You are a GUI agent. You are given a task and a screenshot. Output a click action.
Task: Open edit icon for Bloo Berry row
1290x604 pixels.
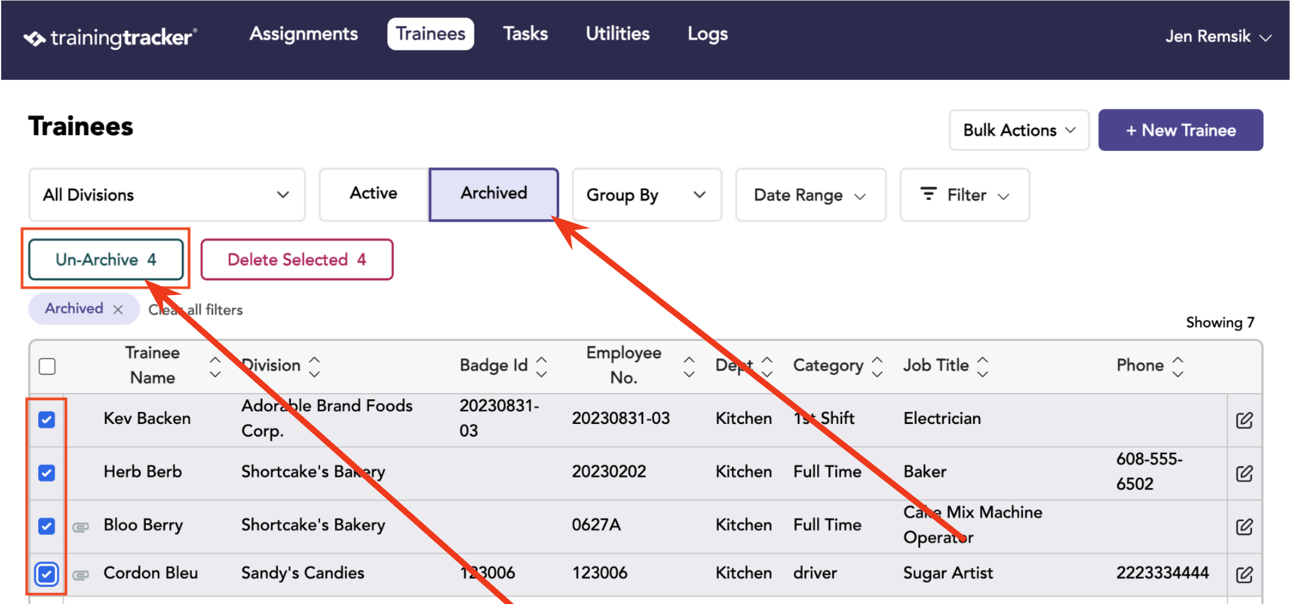tap(1244, 527)
